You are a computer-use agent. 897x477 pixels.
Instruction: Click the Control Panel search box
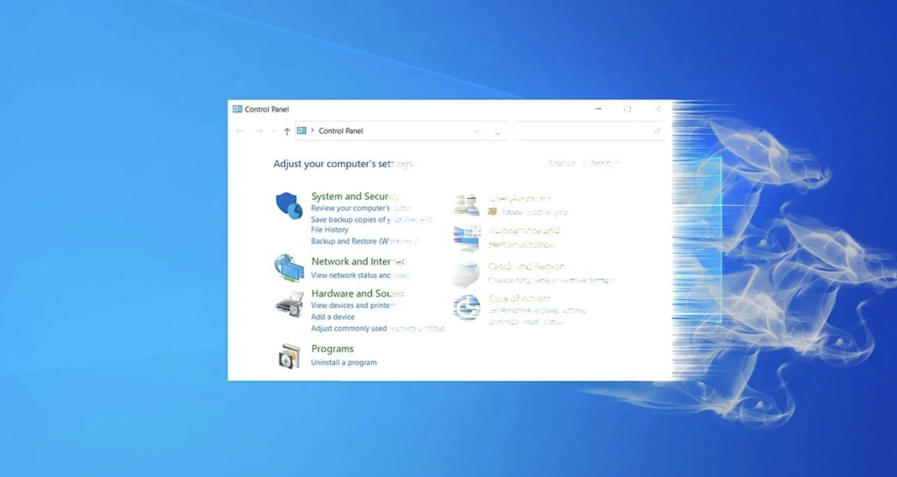point(589,131)
